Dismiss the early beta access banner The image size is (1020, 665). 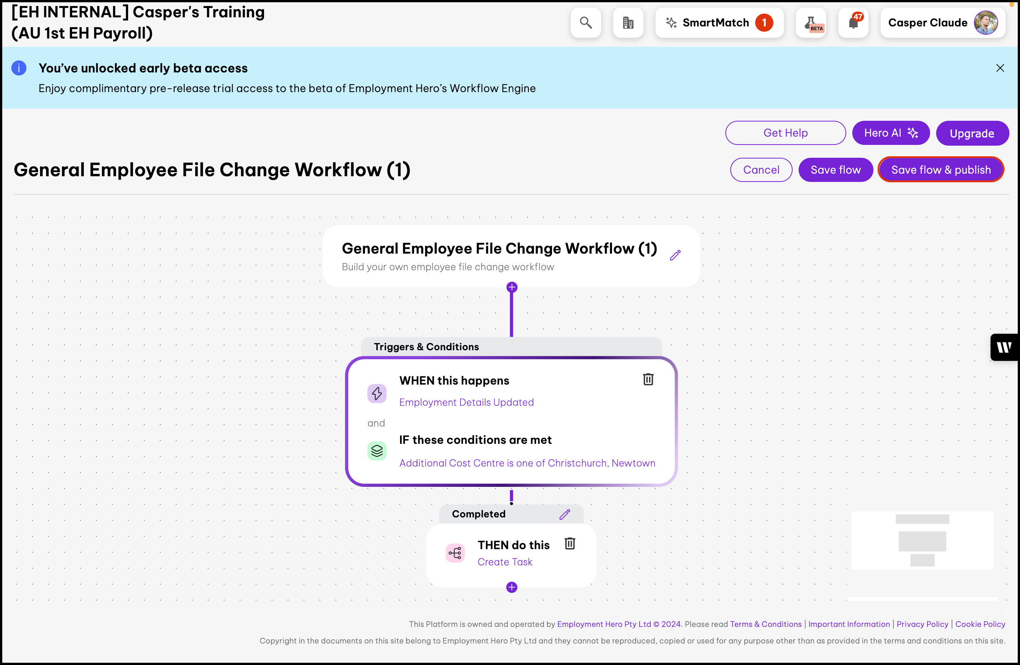coord(1000,68)
